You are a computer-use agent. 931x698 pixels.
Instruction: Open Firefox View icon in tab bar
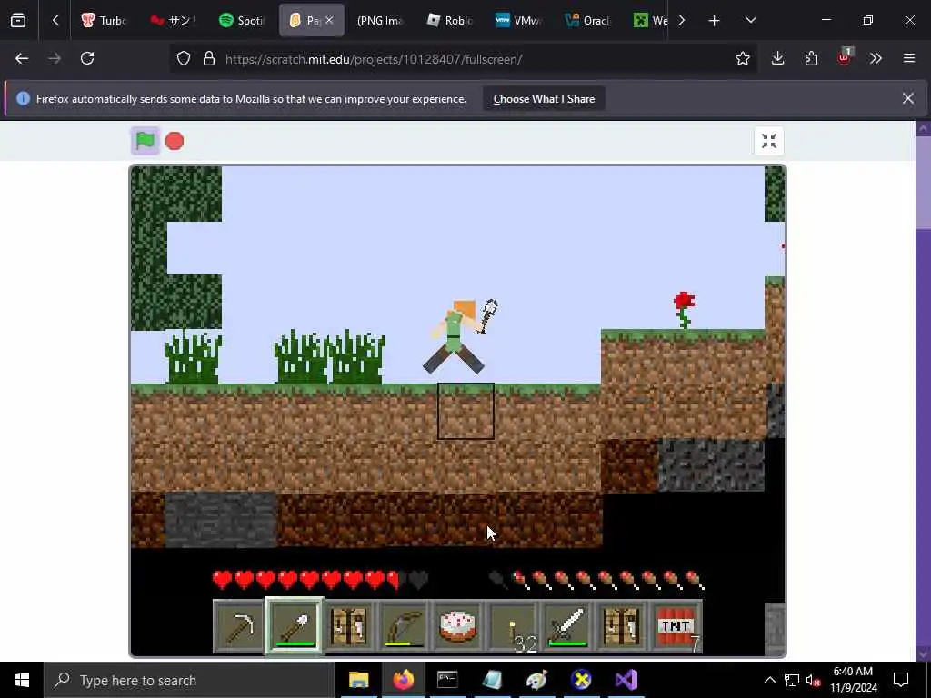tap(18, 20)
